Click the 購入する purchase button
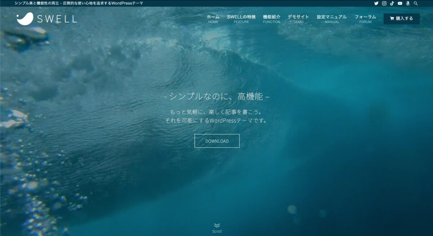The width and height of the screenshot is (433, 236). click(402, 19)
